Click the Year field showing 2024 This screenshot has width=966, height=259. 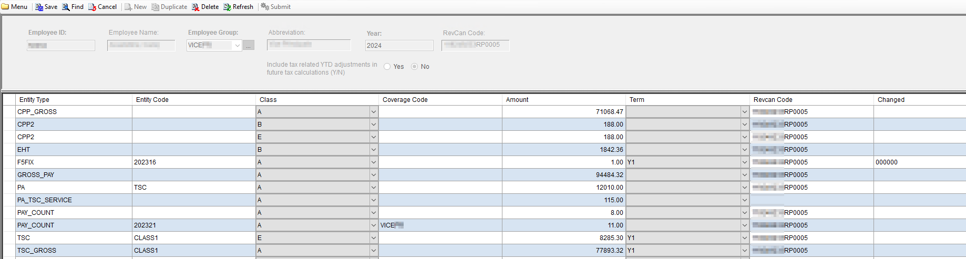(x=399, y=46)
